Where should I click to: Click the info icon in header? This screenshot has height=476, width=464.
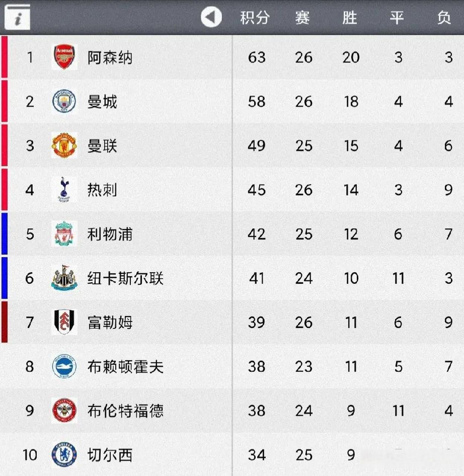coord(17,17)
